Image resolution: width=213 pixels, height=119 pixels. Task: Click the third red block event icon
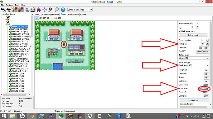48,18
